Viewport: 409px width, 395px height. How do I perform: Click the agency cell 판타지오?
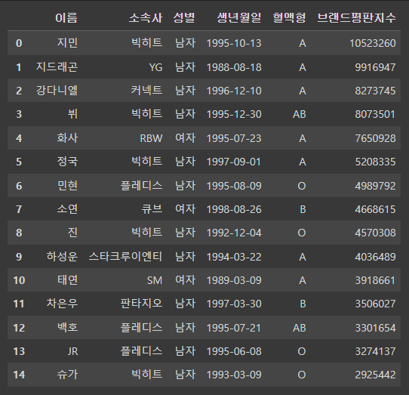pos(141,304)
